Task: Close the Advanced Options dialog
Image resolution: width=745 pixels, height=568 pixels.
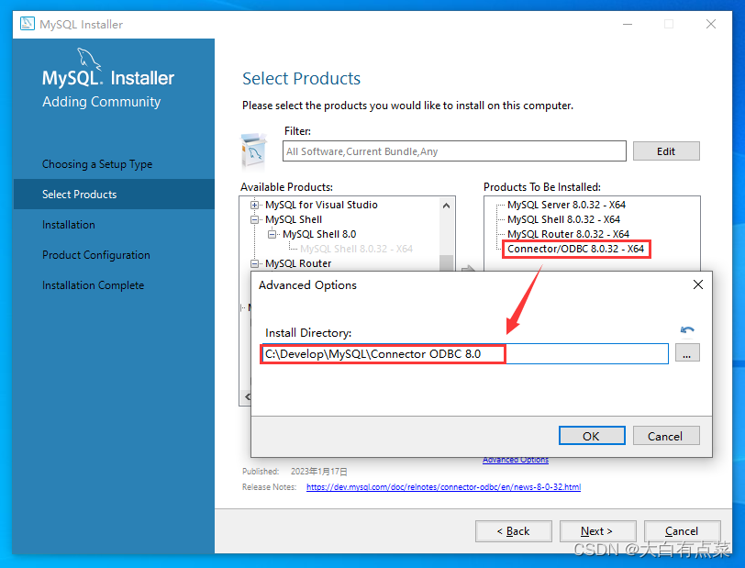Action: [x=697, y=284]
